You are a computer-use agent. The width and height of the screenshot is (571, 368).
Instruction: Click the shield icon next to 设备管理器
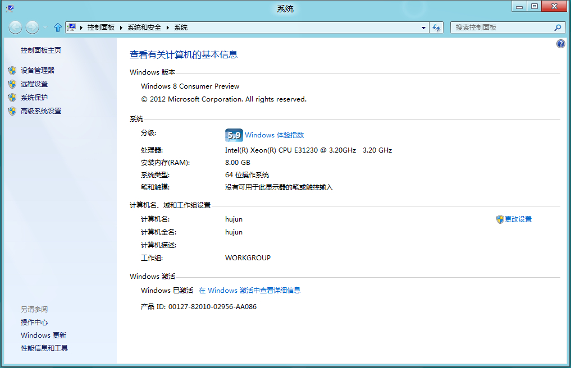pyautogui.click(x=12, y=70)
